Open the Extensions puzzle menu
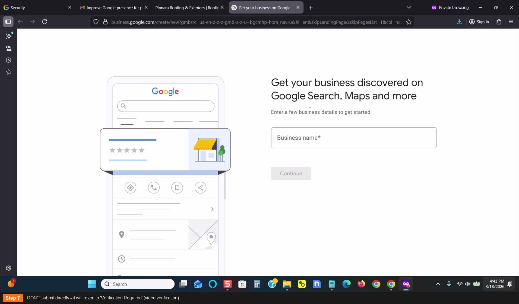 (499, 22)
